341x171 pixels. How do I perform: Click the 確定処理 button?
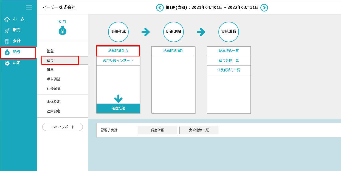click(118, 108)
